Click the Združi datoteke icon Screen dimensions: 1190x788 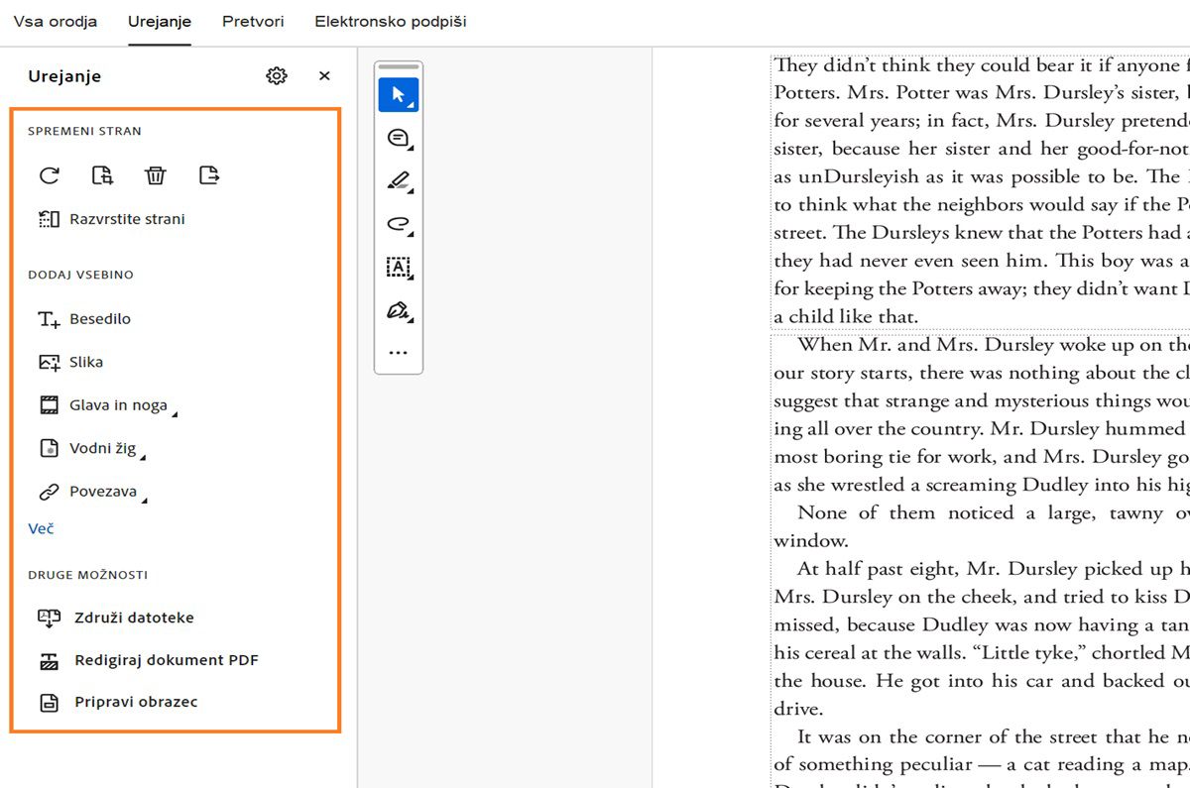click(49, 618)
